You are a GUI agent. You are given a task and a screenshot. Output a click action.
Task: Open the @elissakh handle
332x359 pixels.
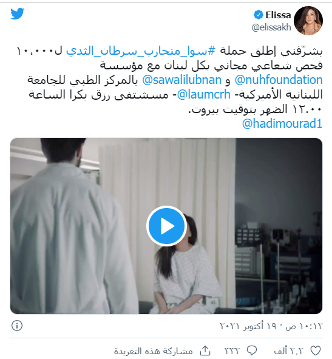pos(271,27)
